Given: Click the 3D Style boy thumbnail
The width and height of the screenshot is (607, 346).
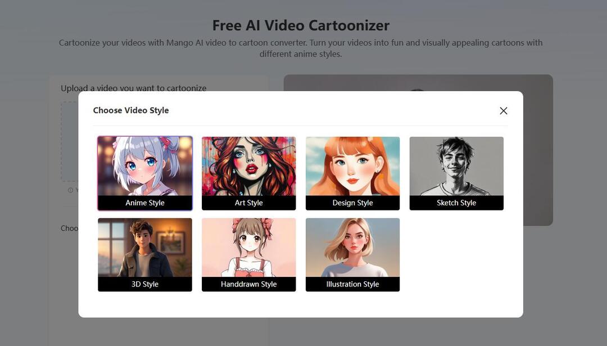Looking at the screenshot, I should tap(144, 248).
